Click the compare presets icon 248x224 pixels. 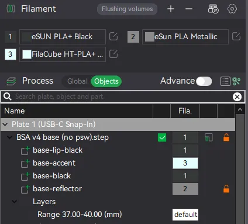(x=236, y=81)
